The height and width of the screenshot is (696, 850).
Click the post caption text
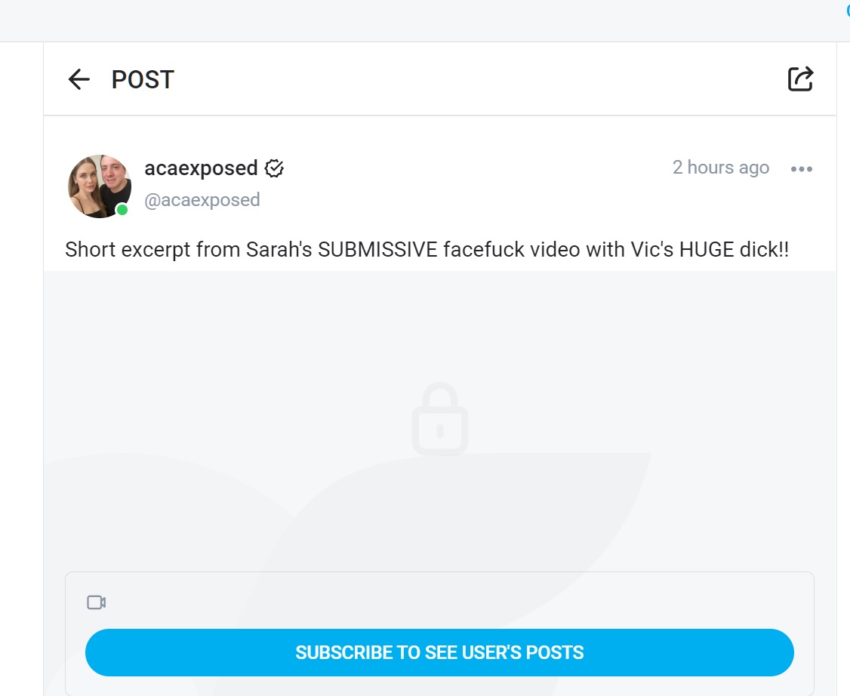point(427,249)
